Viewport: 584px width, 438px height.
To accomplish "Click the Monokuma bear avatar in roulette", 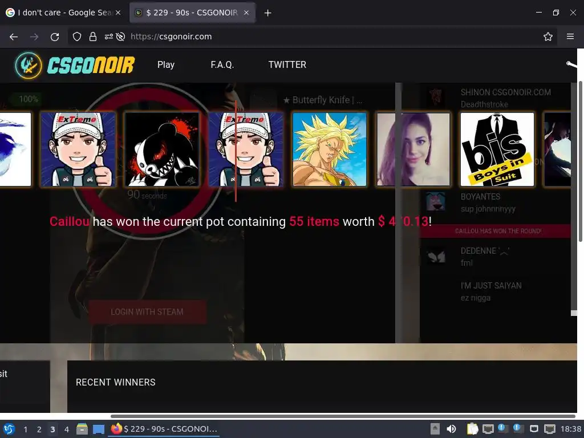I will (161, 149).
